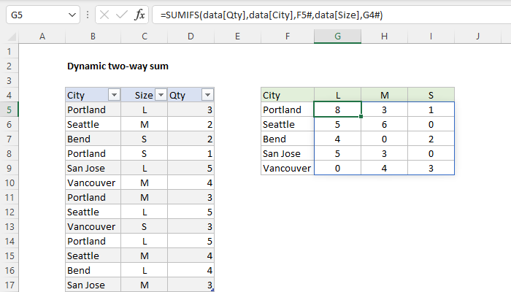The width and height of the screenshot is (511, 292).
Task: Select column G header
Action: [x=337, y=36]
